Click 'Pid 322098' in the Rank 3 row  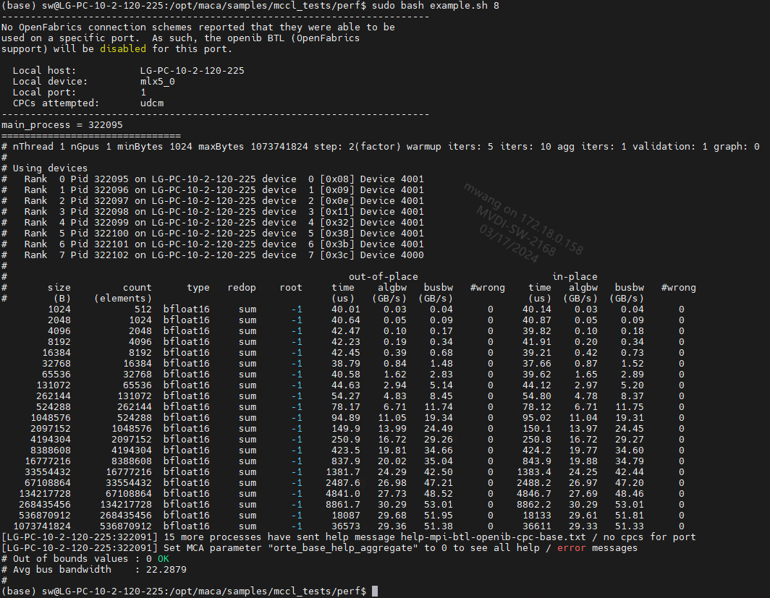point(100,211)
